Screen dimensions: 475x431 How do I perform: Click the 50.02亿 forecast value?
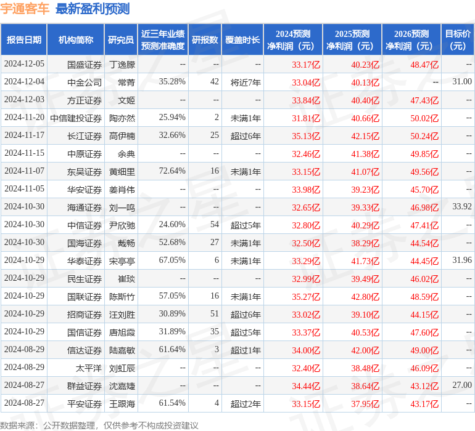(x=424, y=118)
